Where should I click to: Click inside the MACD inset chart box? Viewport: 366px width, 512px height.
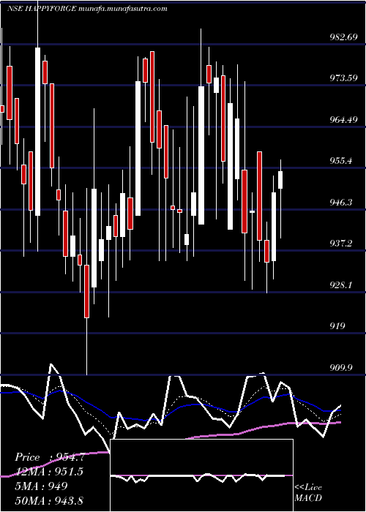tap(201, 475)
